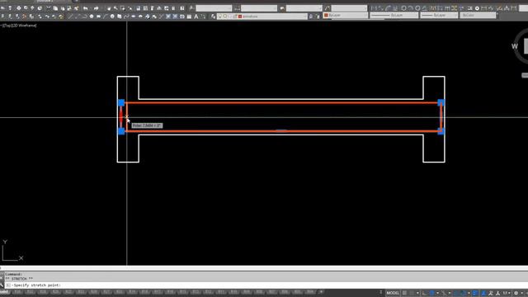This screenshot has height=297, width=528.
Task: Select the Arc draw tool
Action: 106,16
